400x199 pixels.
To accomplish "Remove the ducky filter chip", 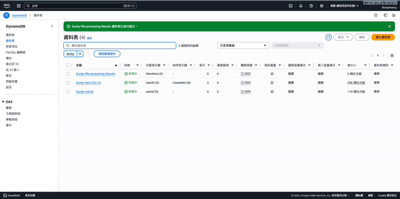I will [80, 54].
